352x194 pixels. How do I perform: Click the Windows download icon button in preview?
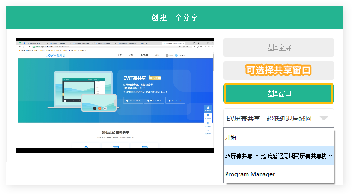[x=133, y=101]
